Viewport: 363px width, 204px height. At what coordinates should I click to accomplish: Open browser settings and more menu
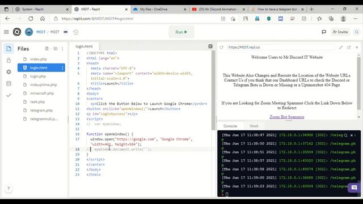pyautogui.click(x=356, y=19)
